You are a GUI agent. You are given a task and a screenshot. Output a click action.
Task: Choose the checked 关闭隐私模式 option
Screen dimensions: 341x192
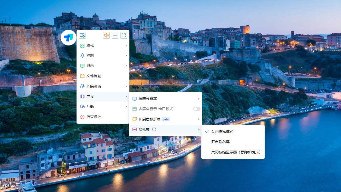233,132
